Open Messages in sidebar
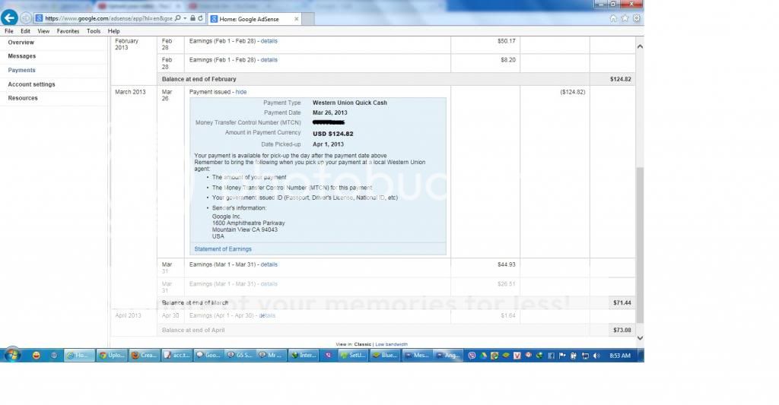This screenshot has height=405, width=779. (22, 56)
